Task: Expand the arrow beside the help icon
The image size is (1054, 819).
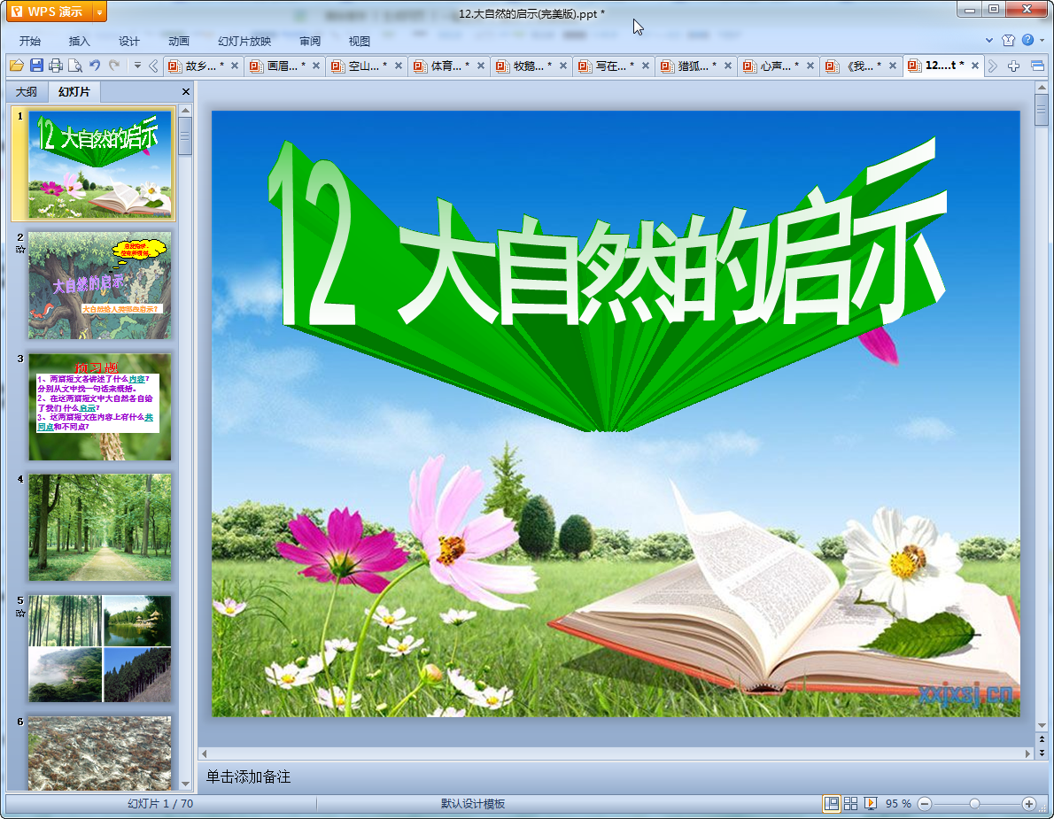Action: (1042, 41)
